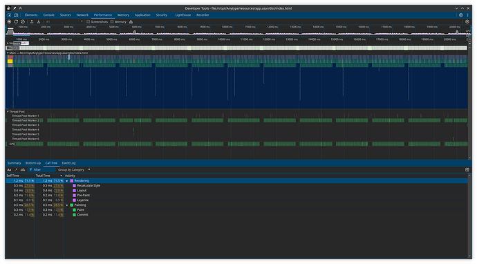Image resolution: width=477 pixels, height=264 pixels.
Task: Open the Memory panel tab
Action: pyautogui.click(x=123, y=15)
